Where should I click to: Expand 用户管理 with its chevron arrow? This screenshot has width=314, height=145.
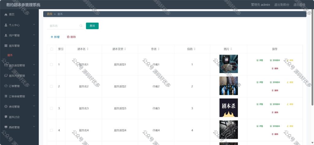tap(34, 35)
